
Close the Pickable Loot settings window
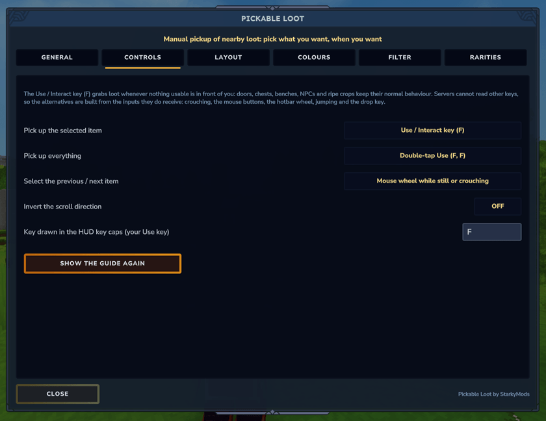point(57,394)
